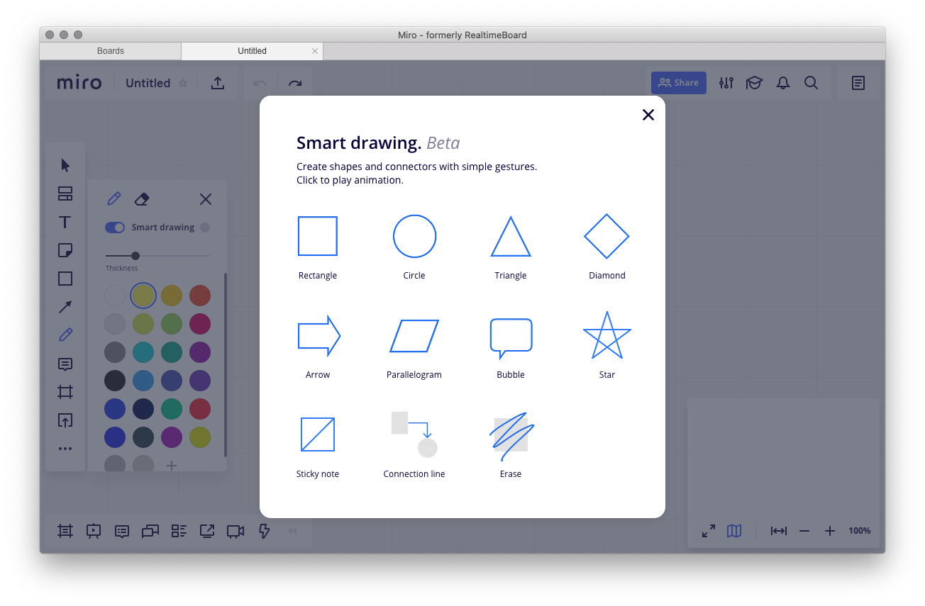
Task: Pick the red swatch in first row
Action: (200, 296)
